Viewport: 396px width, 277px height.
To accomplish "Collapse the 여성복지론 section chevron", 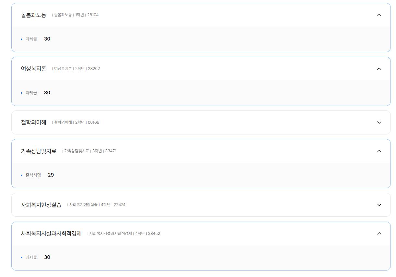I will tap(379, 69).
